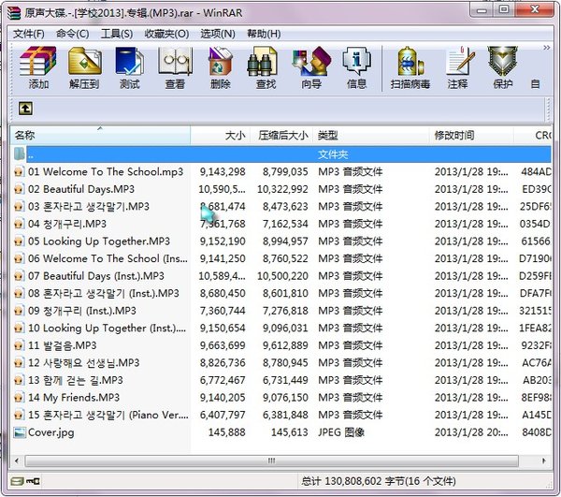This screenshot has width=561, height=497.
Task: Sort by the CRC column header
Action: click(533, 136)
